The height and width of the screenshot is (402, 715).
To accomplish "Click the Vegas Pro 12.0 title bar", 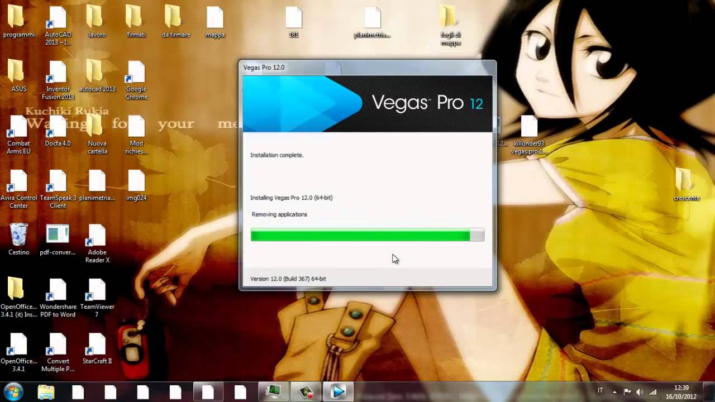I will (368, 68).
